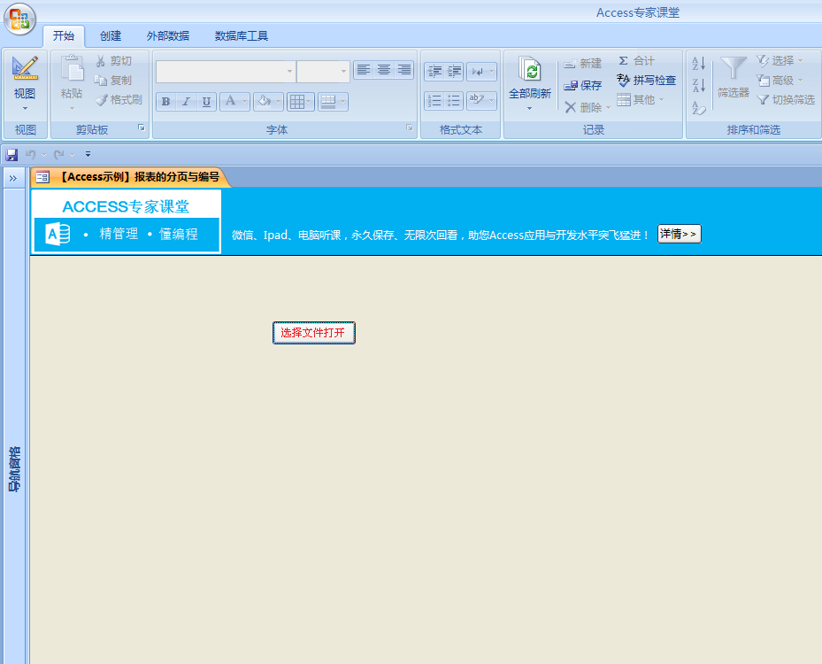The height and width of the screenshot is (664, 822).
Task: Open the gridlines button in the font group
Action: tap(300, 102)
